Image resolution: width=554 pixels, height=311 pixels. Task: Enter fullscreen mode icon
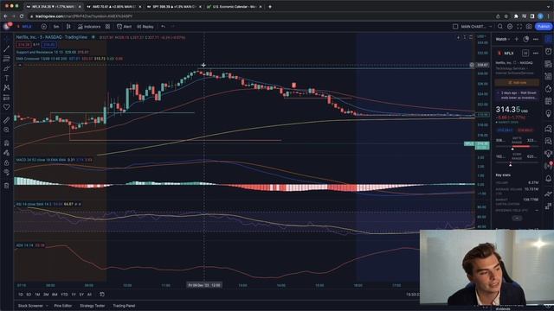click(519, 27)
